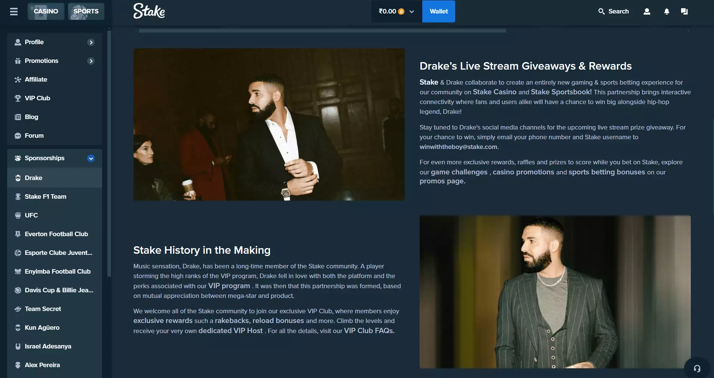Open the balance currency dropdown
The width and height of the screenshot is (714, 378).
[x=396, y=12]
